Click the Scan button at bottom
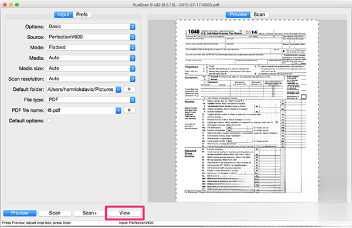 tap(55, 213)
